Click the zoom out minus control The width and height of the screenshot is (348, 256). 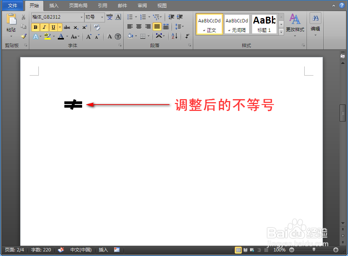(291, 250)
